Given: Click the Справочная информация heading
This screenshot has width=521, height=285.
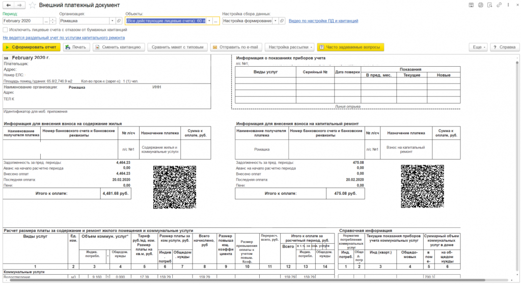Looking at the screenshot, I should pos(366,230).
